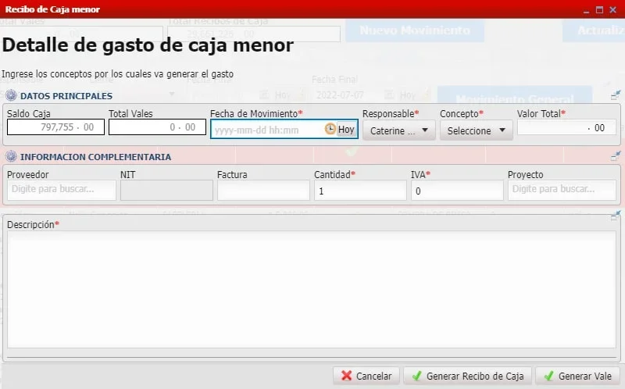Select the Factura input field
This screenshot has height=389, width=625.
[263, 190]
